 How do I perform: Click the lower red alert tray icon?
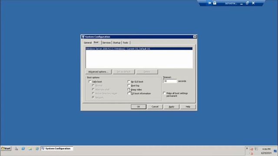pos(252,153)
